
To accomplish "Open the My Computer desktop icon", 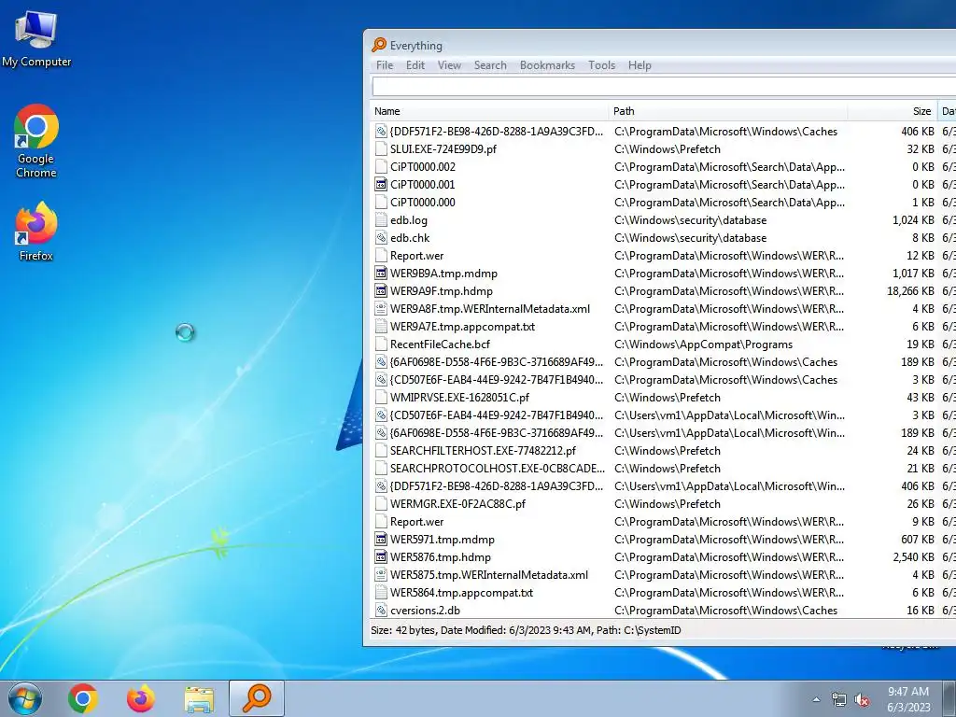I will coord(36,37).
